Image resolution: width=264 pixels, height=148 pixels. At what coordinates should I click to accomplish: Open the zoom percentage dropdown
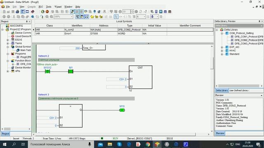click(x=71, y=16)
